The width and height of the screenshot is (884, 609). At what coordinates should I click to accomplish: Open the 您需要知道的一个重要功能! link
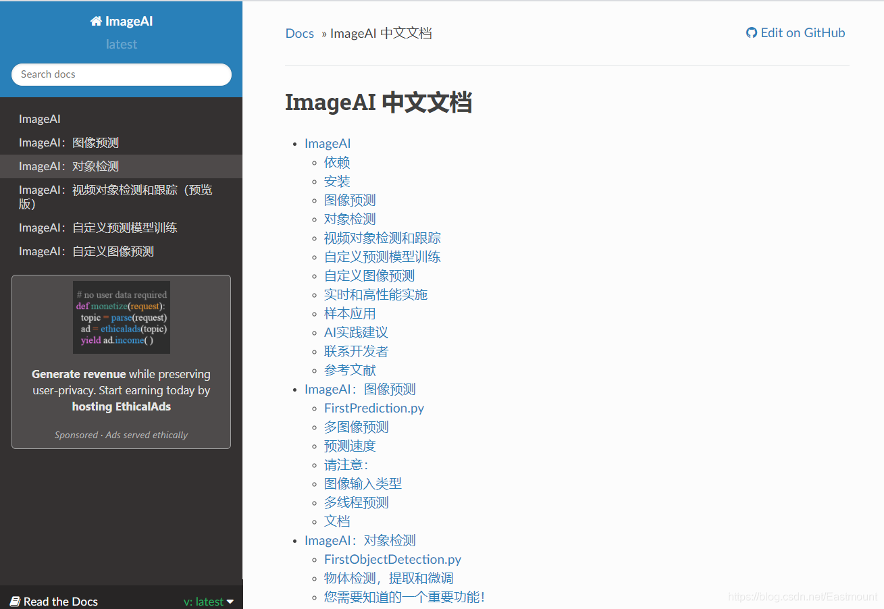click(x=404, y=597)
